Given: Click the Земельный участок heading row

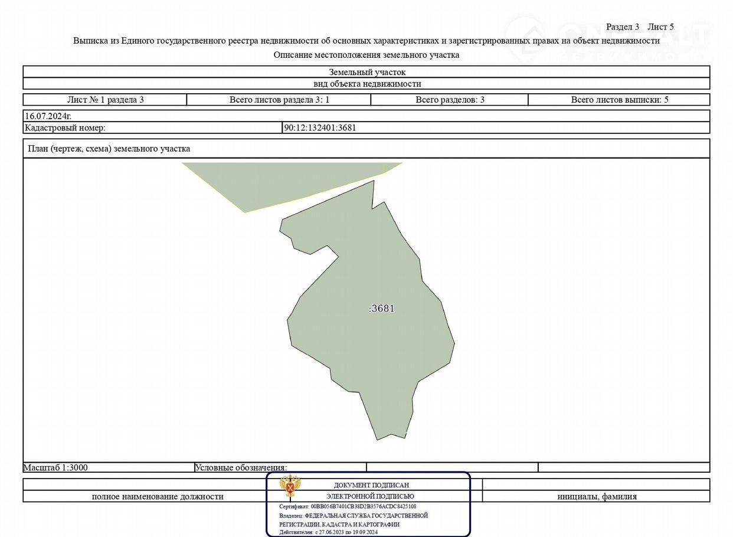Looking at the screenshot, I should coord(366,72).
